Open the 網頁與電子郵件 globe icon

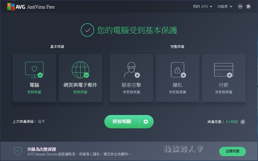[x=80, y=70]
